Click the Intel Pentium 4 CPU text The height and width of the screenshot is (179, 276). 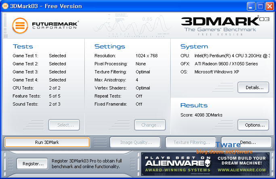pos(232,56)
